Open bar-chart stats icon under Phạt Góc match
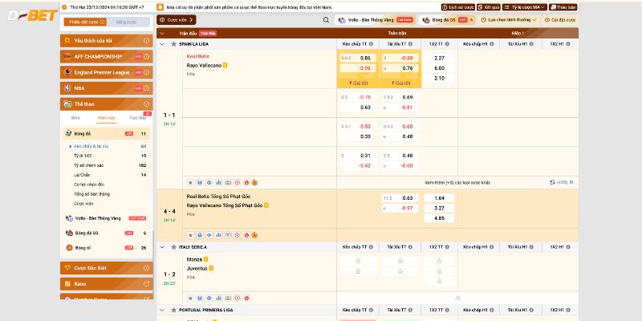The image size is (642, 321). (x=218, y=235)
